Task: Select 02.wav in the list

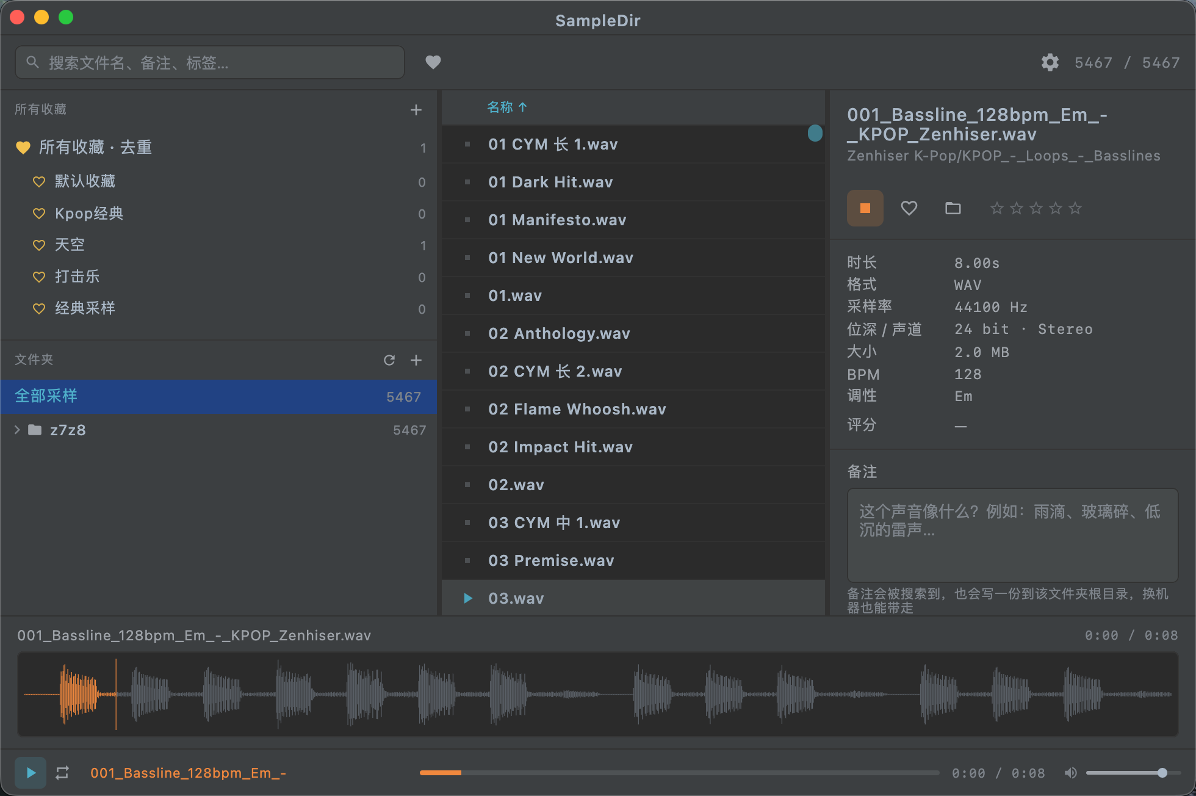Action: tap(632, 485)
